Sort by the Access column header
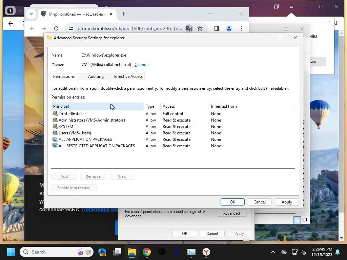347x260 pixels. pos(185,106)
